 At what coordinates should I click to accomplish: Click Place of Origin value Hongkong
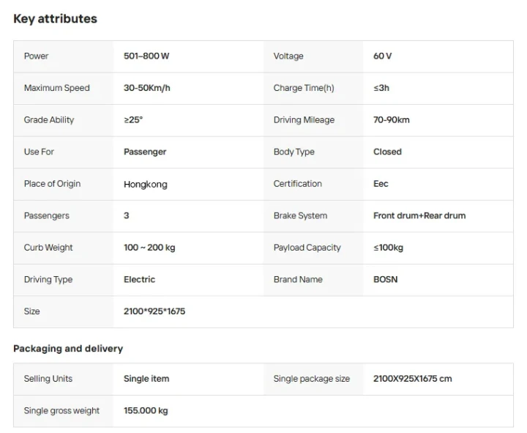[146, 184]
